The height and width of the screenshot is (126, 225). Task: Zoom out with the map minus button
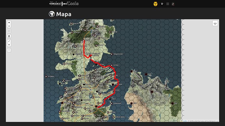point(9,26)
